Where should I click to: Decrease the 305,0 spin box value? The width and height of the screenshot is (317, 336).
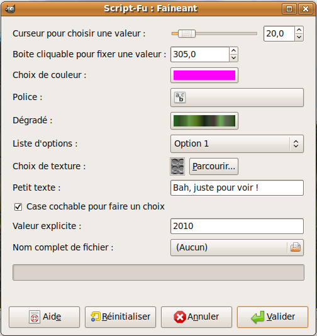click(234, 58)
